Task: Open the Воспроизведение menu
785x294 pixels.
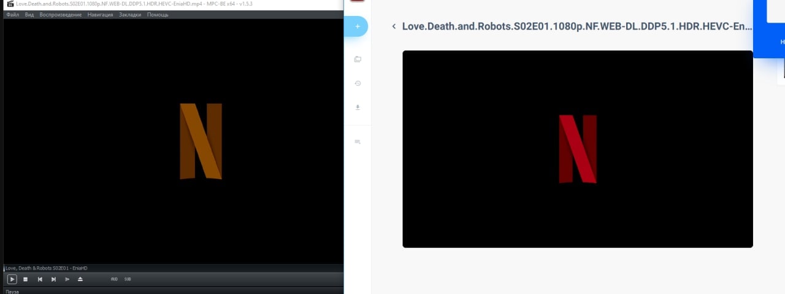Action: click(x=61, y=15)
